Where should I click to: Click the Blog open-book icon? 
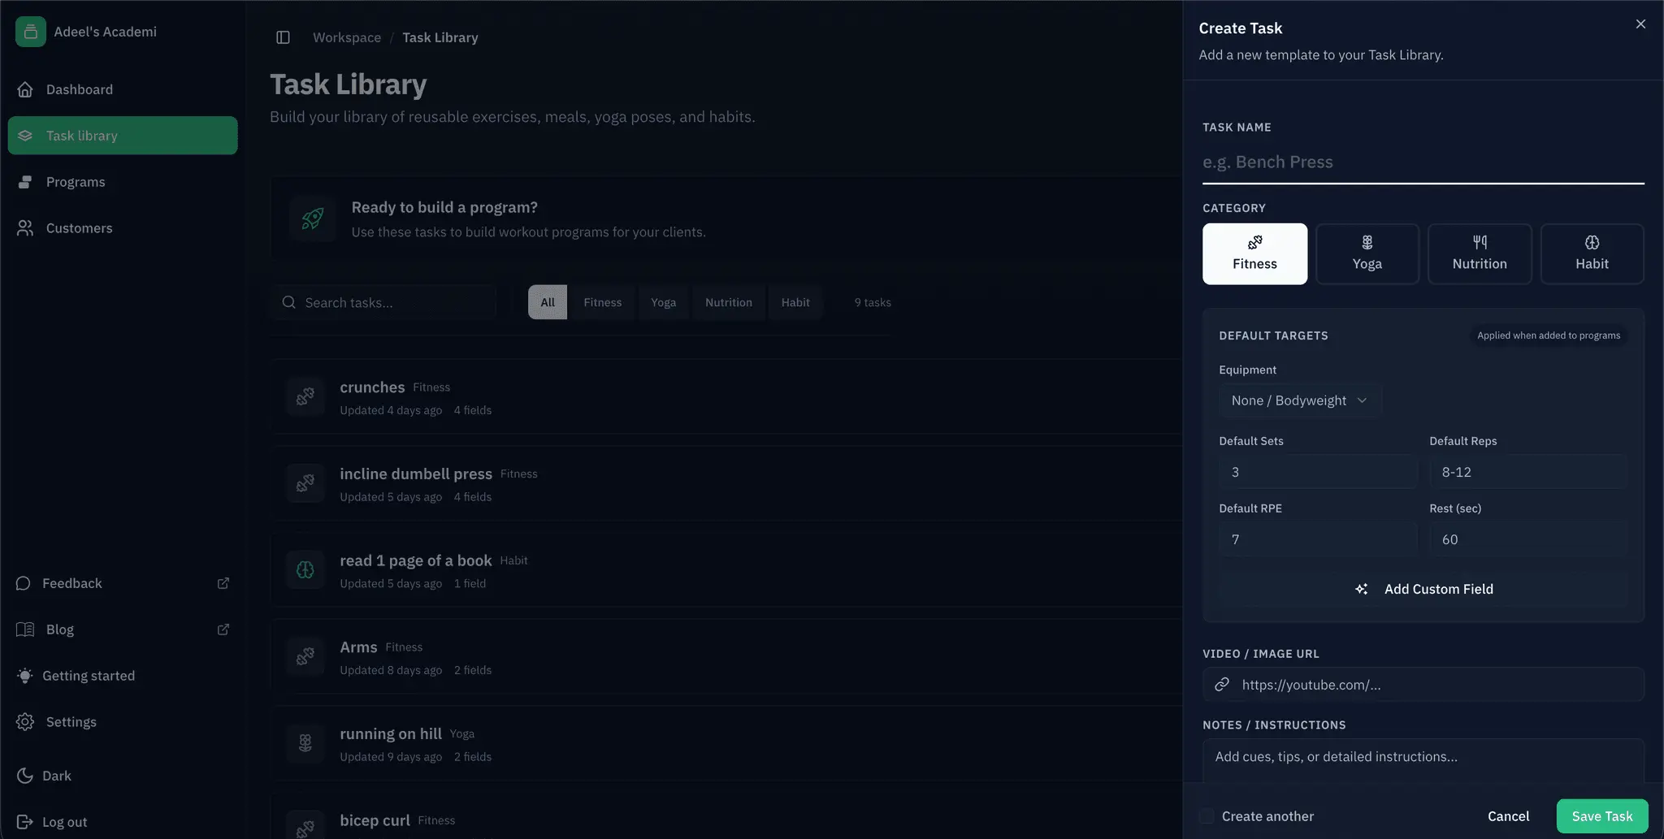(x=25, y=629)
